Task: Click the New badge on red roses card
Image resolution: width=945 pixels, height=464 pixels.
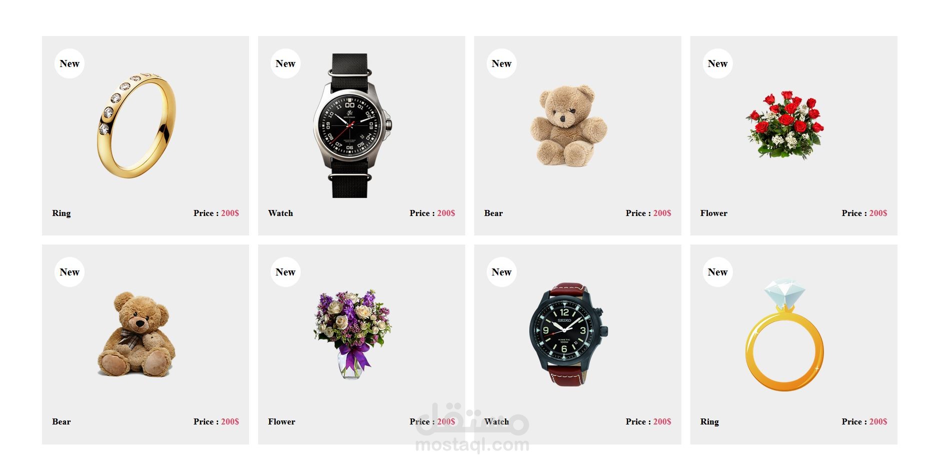Action: tap(718, 63)
